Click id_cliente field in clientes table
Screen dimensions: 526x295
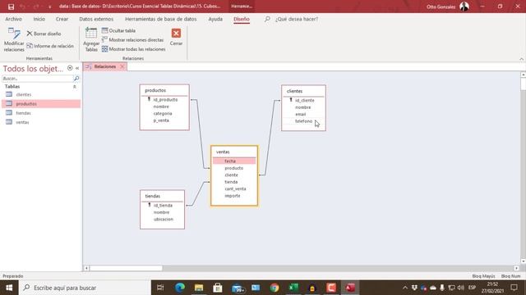pyautogui.click(x=305, y=100)
